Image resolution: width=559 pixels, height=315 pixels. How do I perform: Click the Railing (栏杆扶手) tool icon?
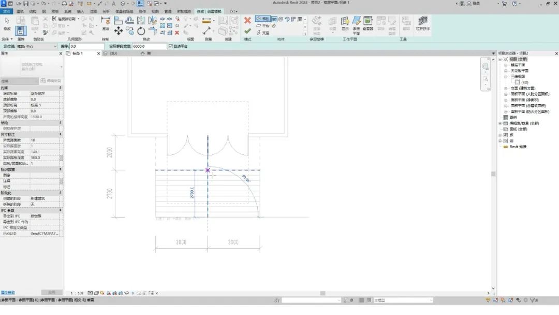[x=423, y=23]
